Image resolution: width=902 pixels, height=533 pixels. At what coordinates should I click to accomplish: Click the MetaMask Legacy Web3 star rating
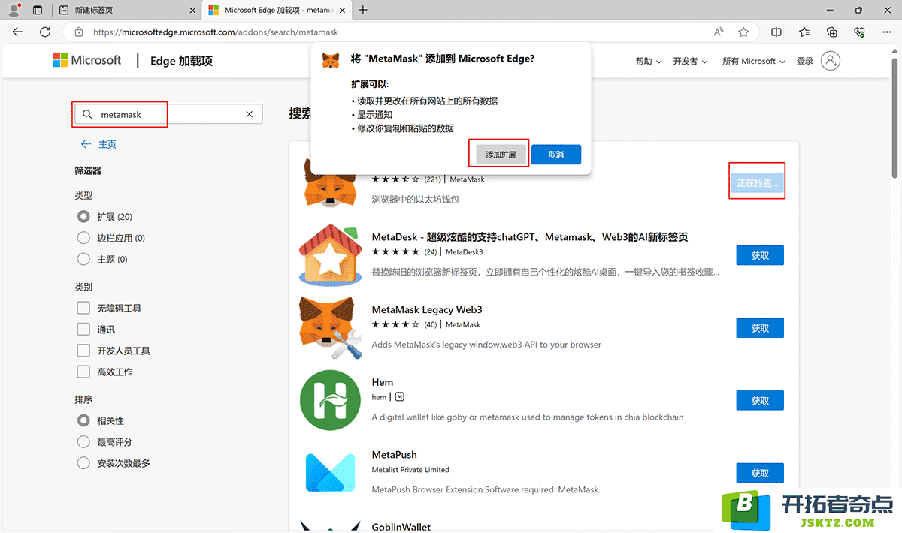pyautogui.click(x=395, y=324)
